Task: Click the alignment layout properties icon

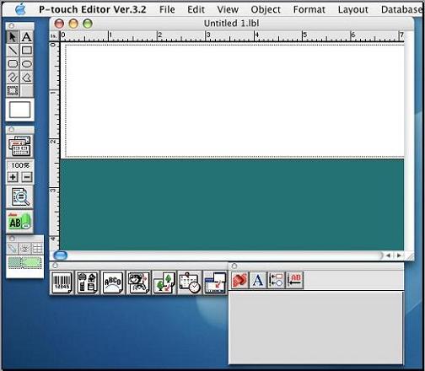Action: click(x=276, y=280)
